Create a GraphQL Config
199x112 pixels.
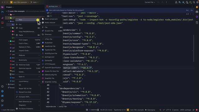click(52, 82)
